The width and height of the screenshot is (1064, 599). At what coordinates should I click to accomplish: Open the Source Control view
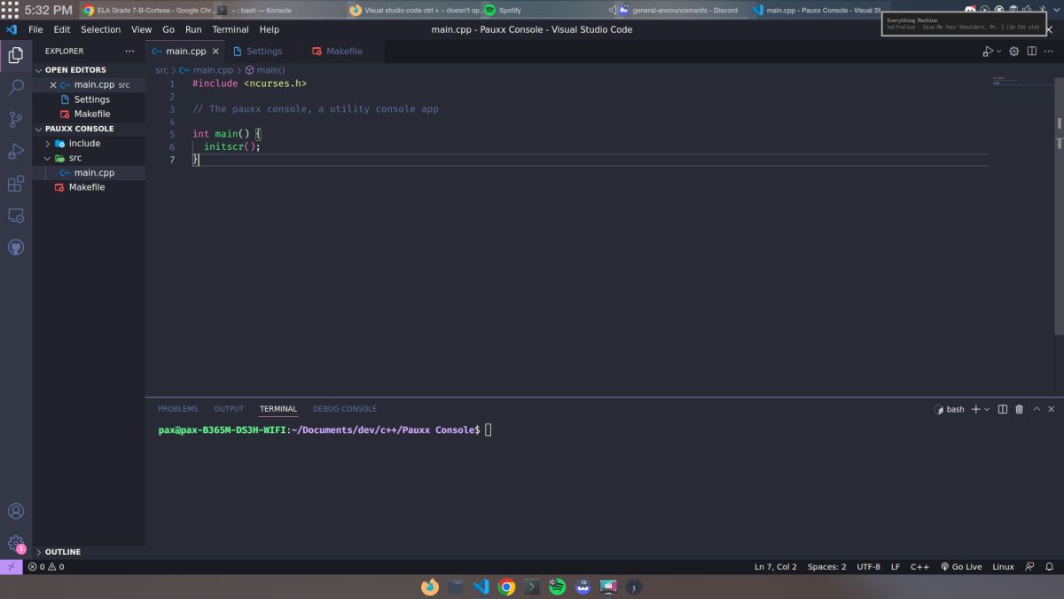pyautogui.click(x=16, y=119)
